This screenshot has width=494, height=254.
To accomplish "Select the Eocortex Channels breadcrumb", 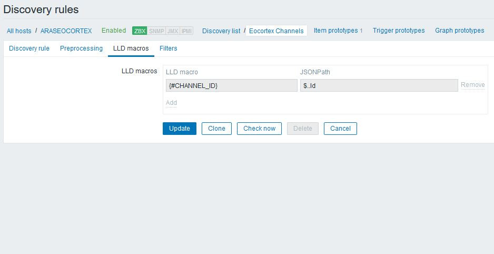I will coord(276,31).
